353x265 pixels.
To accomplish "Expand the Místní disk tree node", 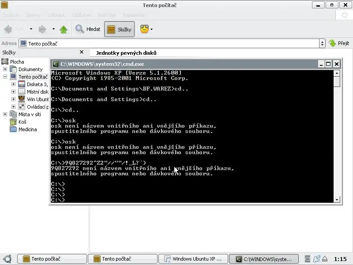I will pyautogui.click(x=13, y=92).
